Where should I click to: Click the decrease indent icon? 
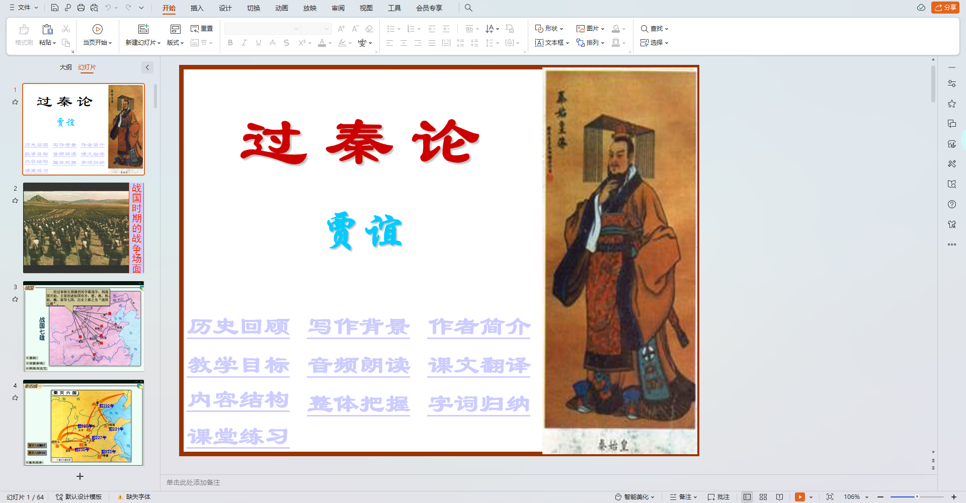(432, 29)
